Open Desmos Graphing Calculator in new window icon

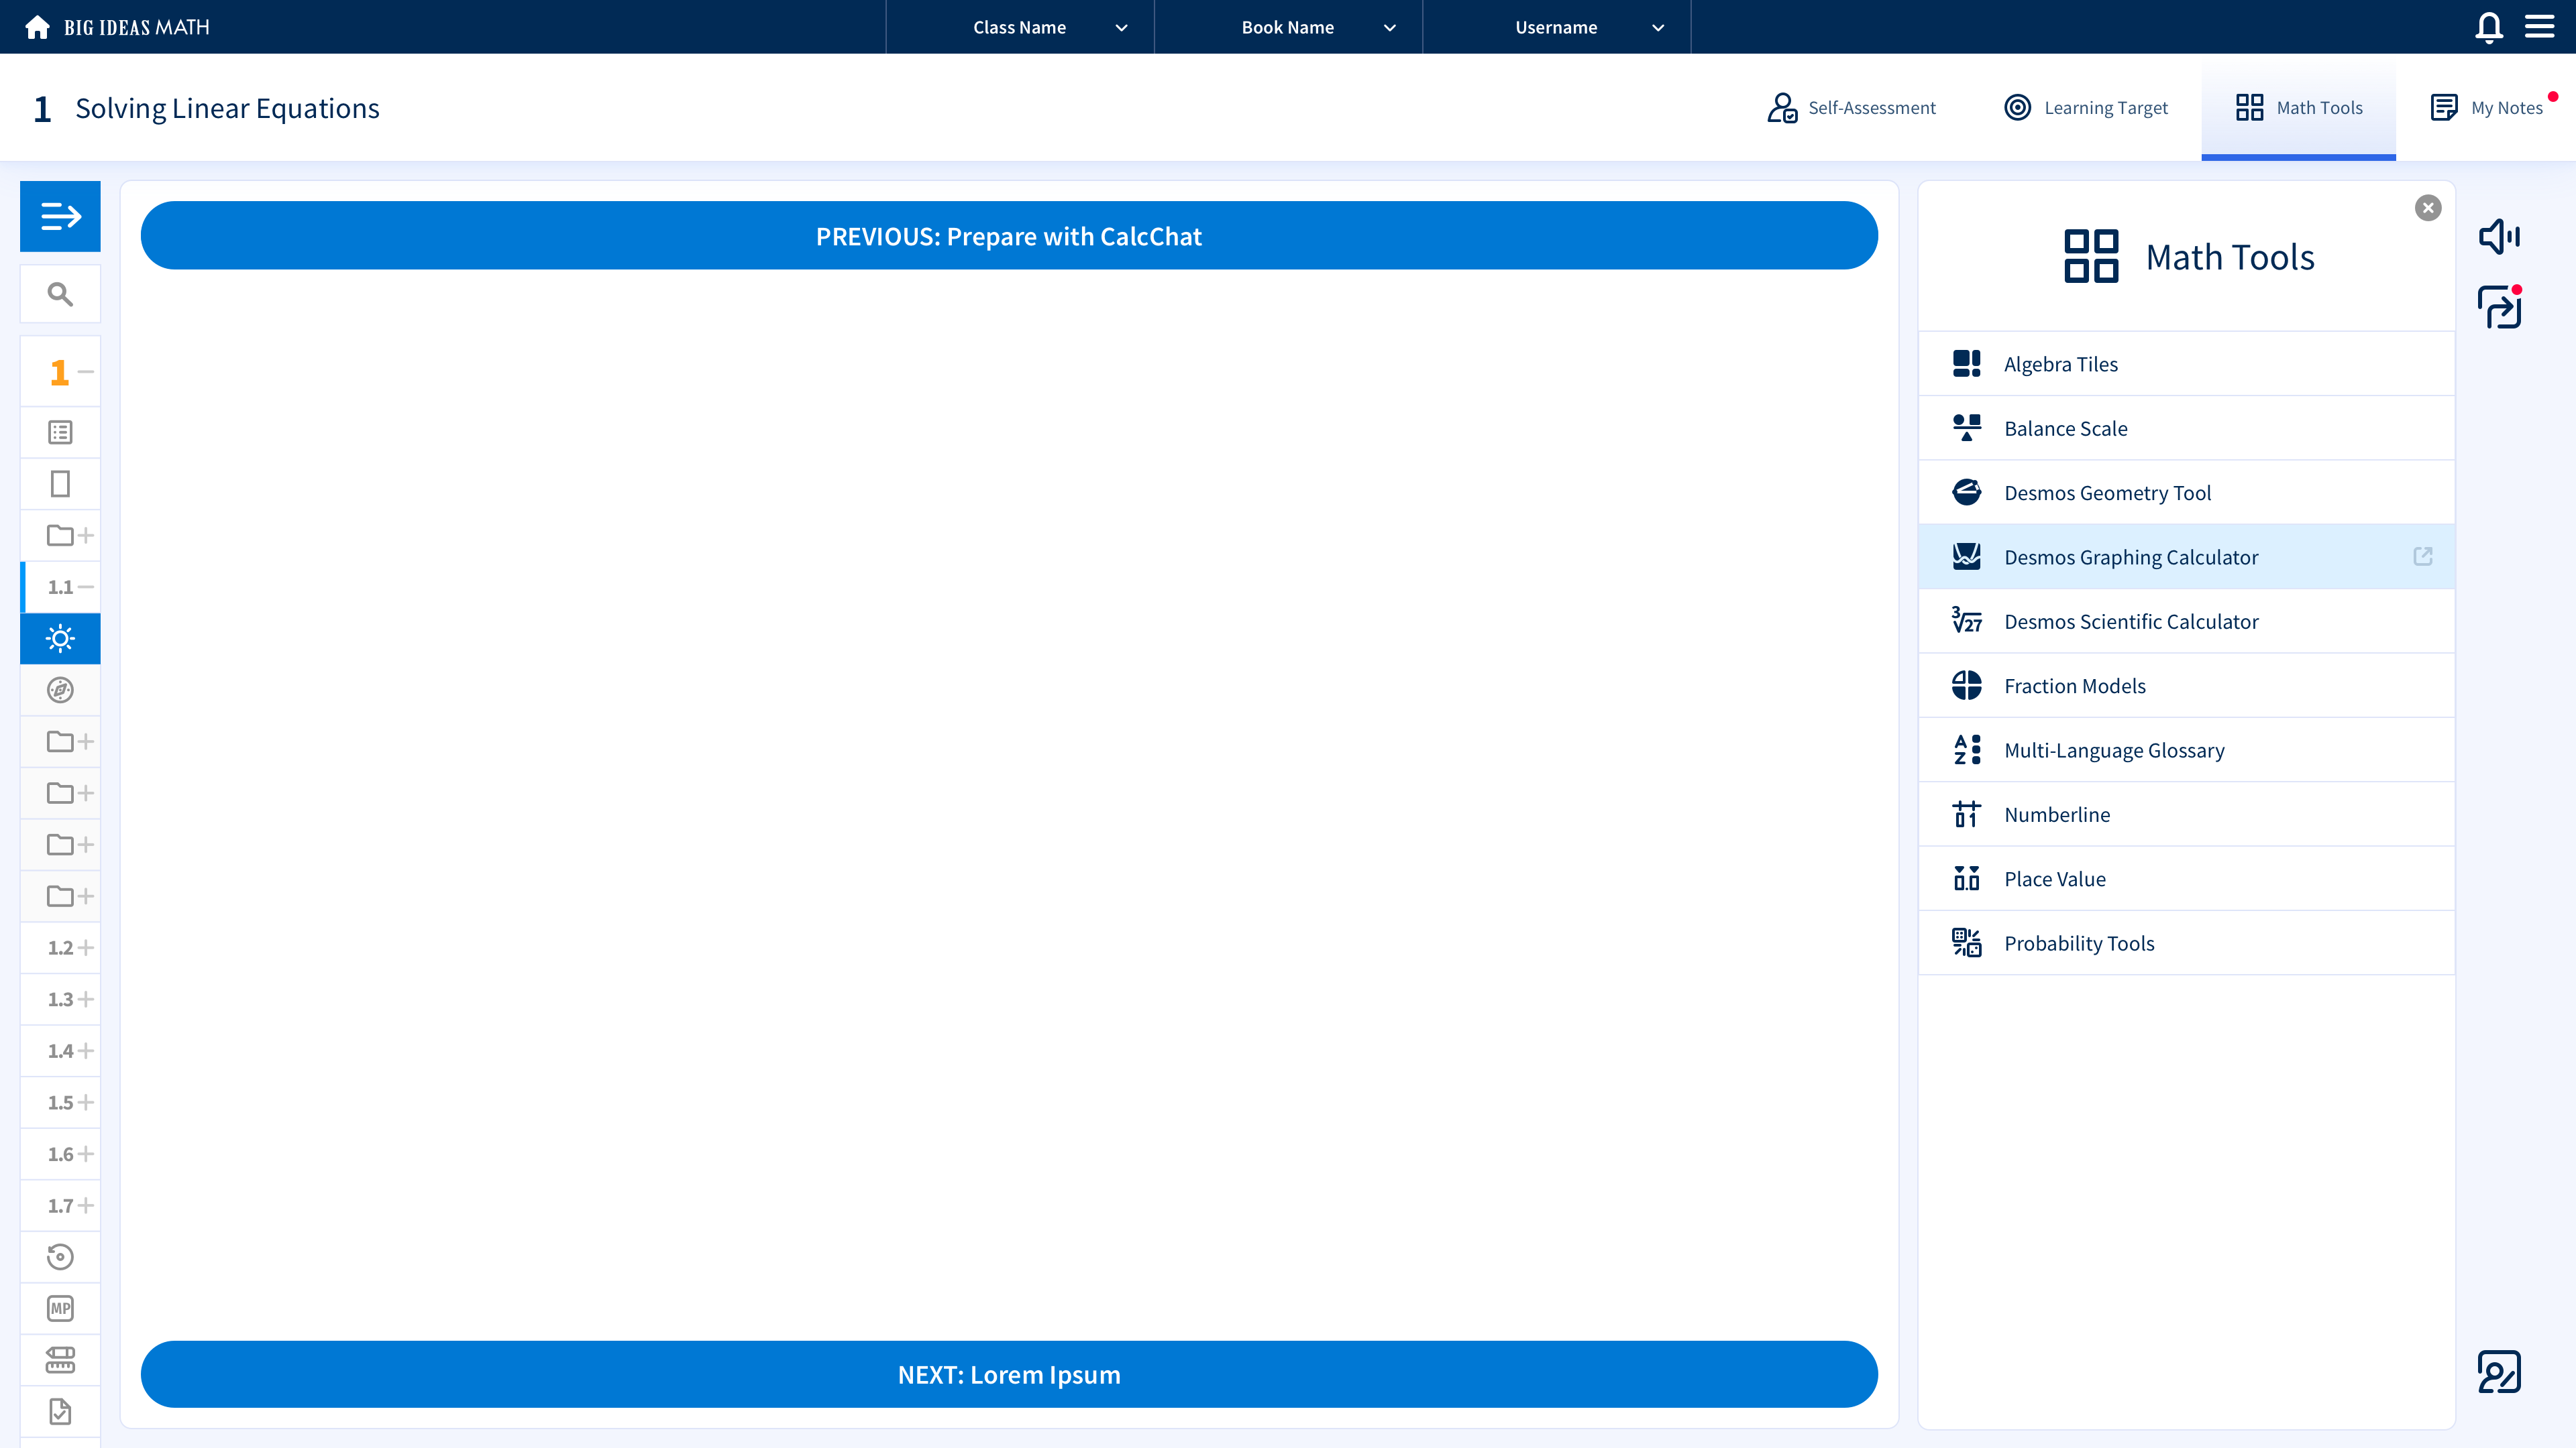click(x=2423, y=556)
